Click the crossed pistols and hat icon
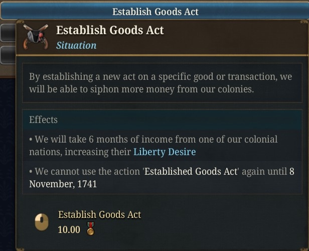 click(x=36, y=37)
